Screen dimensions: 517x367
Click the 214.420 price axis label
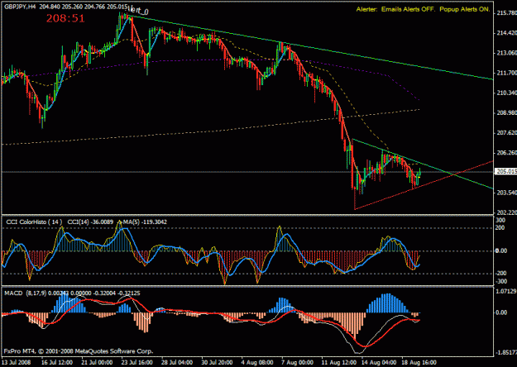pos(506,33)
